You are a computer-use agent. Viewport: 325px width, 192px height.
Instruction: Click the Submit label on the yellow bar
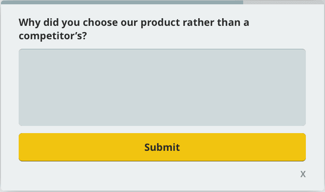(x=162, y=147)
